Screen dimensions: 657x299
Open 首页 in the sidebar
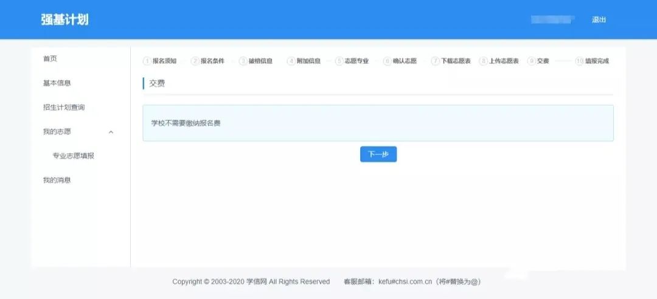pos(50,59)
